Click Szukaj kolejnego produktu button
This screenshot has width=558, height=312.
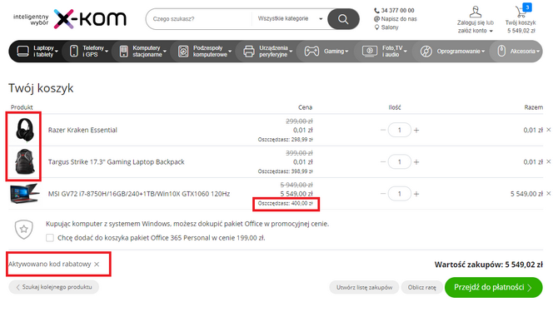pos(54,287)
